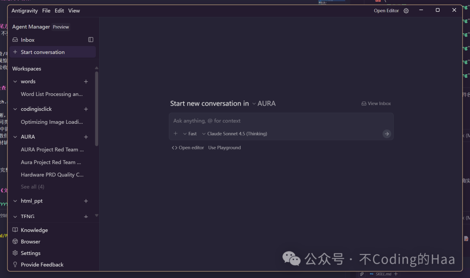
Task: Collapse the codingisclick workspace
Action: (x=15, y=109)
